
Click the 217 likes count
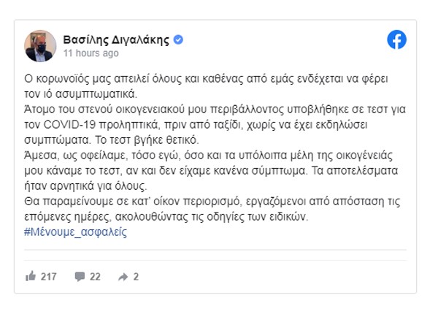[x=49, y=277]
